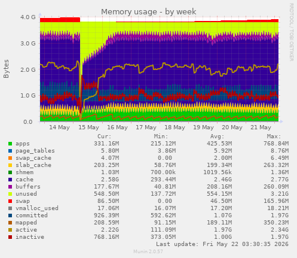The image size is (297, 258).
Task: Click the dark red inactive legend swatch
Action: [x=10, y=237]
